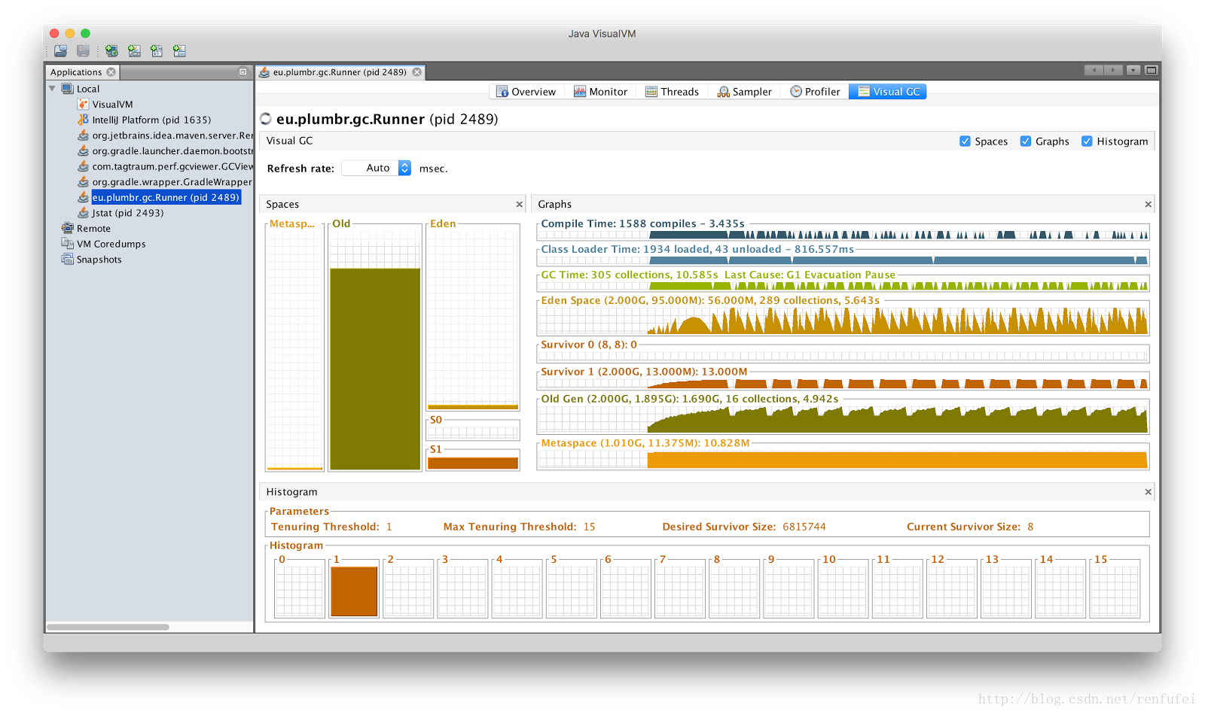This screenshot has height=714, width=1205.
Task: Switch to the Sampler tab
Action: 744,92
